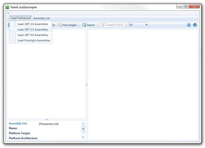
Task: Click the Find Usages button label
Action: 69,25
